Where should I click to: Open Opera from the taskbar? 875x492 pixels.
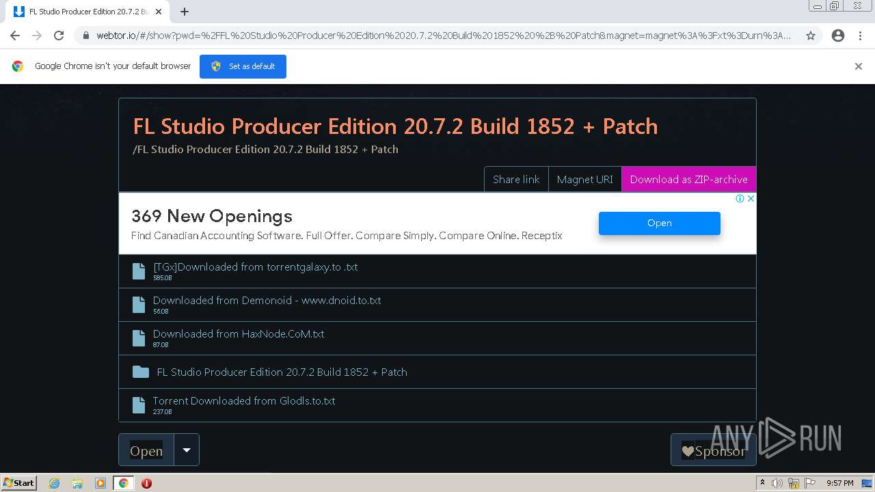[146, 483]
